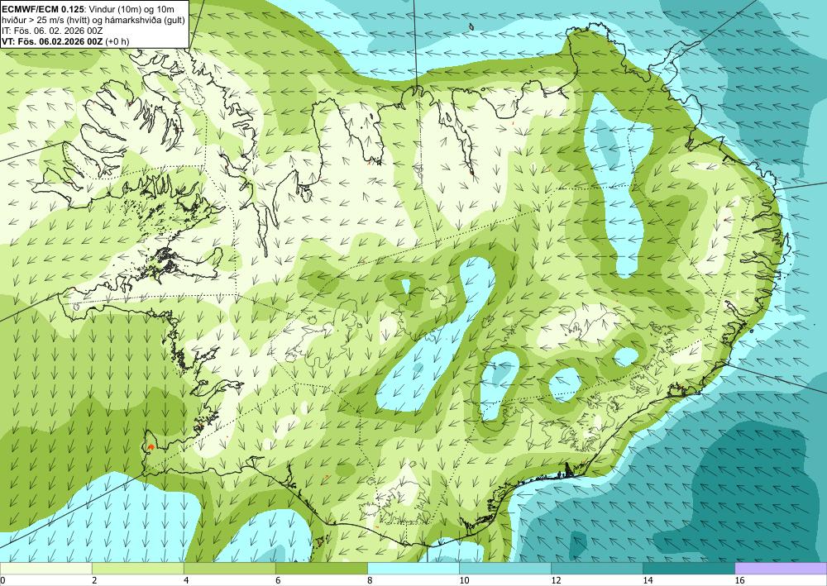This screenshot has width=827, height=586.
Task: Click the 'ECMWF/ECM 0.125' title text
Action: click(43, 8)
